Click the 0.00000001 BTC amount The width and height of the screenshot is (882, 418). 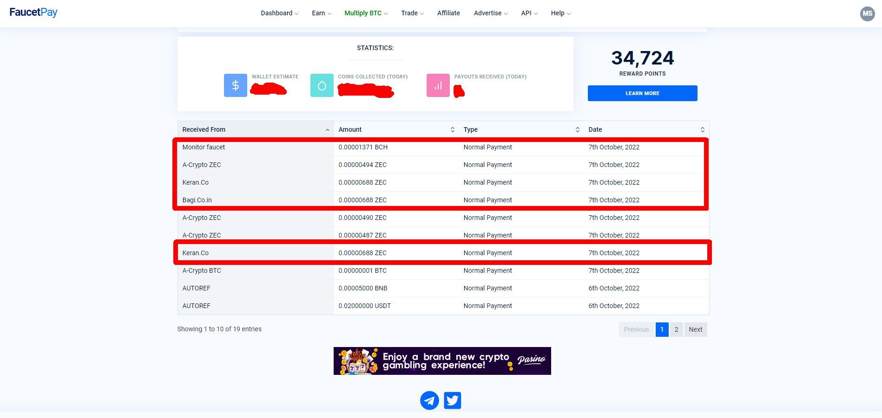tap(362, 270)
